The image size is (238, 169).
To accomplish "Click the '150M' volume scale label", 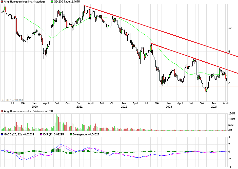I will (232, 113).
